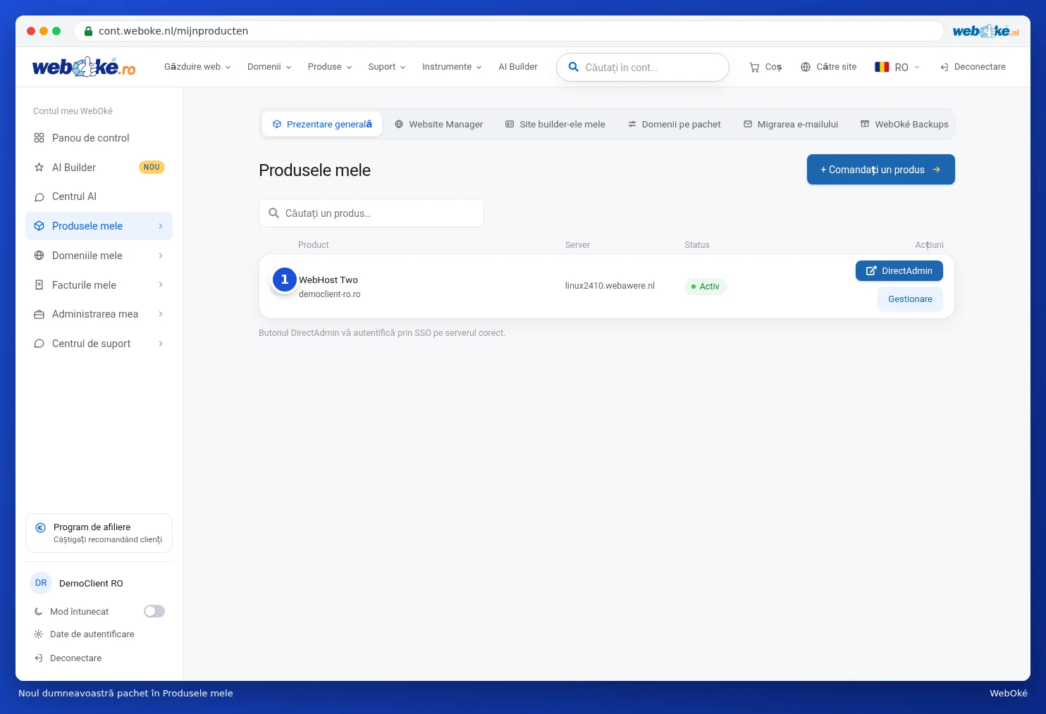The height and width of the screenshot is (714, 1046).
Task: Focus the Căutați în cont search box
Action: [643, 68]
